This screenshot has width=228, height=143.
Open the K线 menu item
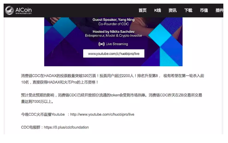pos(157,10)
